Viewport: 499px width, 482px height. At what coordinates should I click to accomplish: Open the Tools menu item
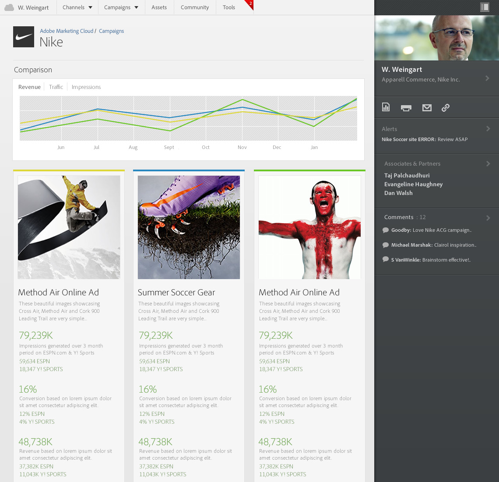[229, 7]
